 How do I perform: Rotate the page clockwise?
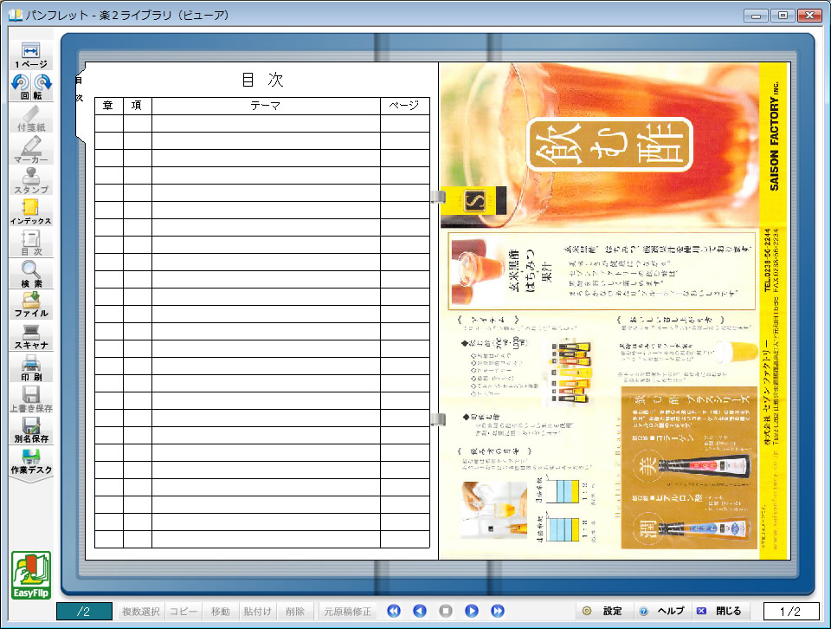(42, 84)
